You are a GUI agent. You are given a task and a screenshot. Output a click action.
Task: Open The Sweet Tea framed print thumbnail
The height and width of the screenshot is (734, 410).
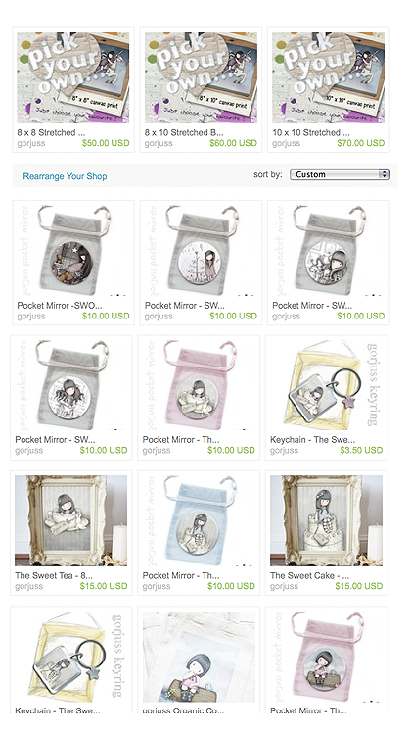tap(71, 520)
